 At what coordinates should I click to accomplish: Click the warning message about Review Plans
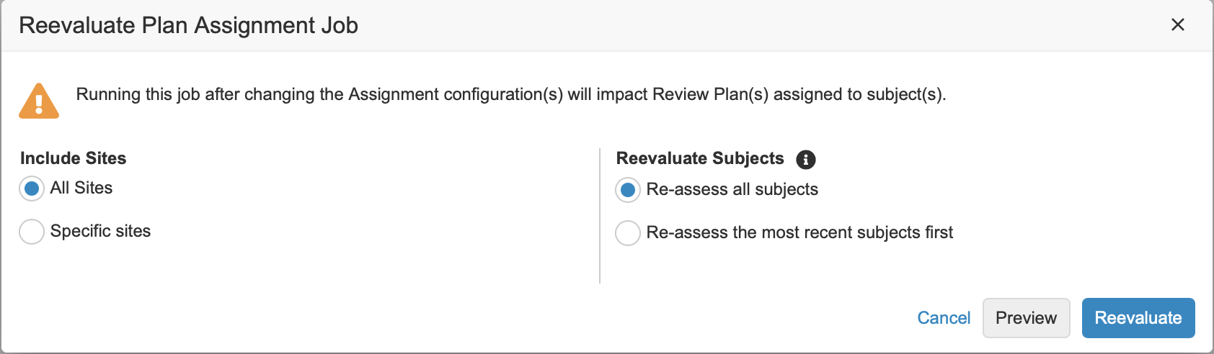[x=510, y=94]
